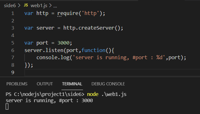Click the 'http' string literal on line 1

click(90, 13)
